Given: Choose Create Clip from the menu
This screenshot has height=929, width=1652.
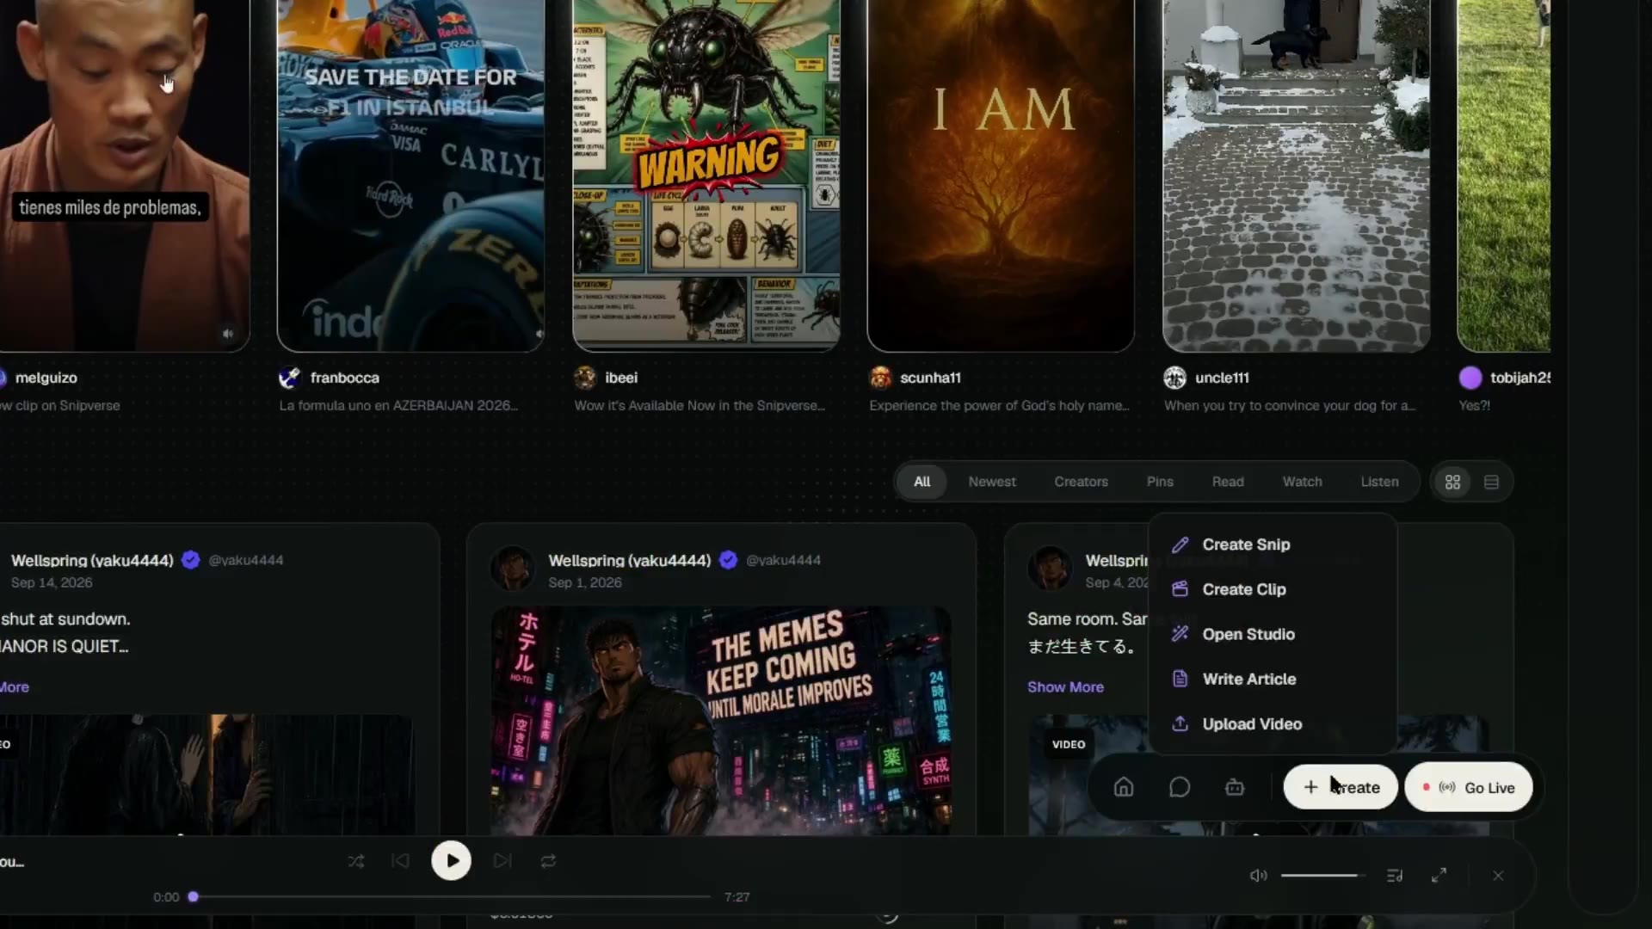Looking at the screenshot, I should pyautogui.click(x=1273, y=589).
